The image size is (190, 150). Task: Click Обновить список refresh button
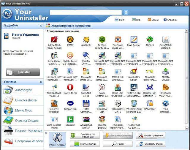151,144
